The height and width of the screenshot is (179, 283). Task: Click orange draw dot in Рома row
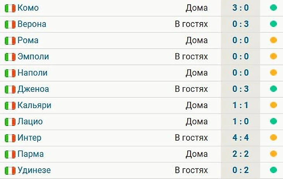[x=273, y=40]
